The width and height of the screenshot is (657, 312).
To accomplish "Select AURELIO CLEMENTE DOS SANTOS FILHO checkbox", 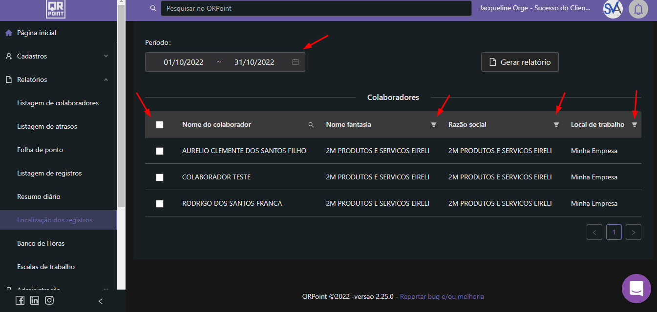I will click(x=160, y=151).
